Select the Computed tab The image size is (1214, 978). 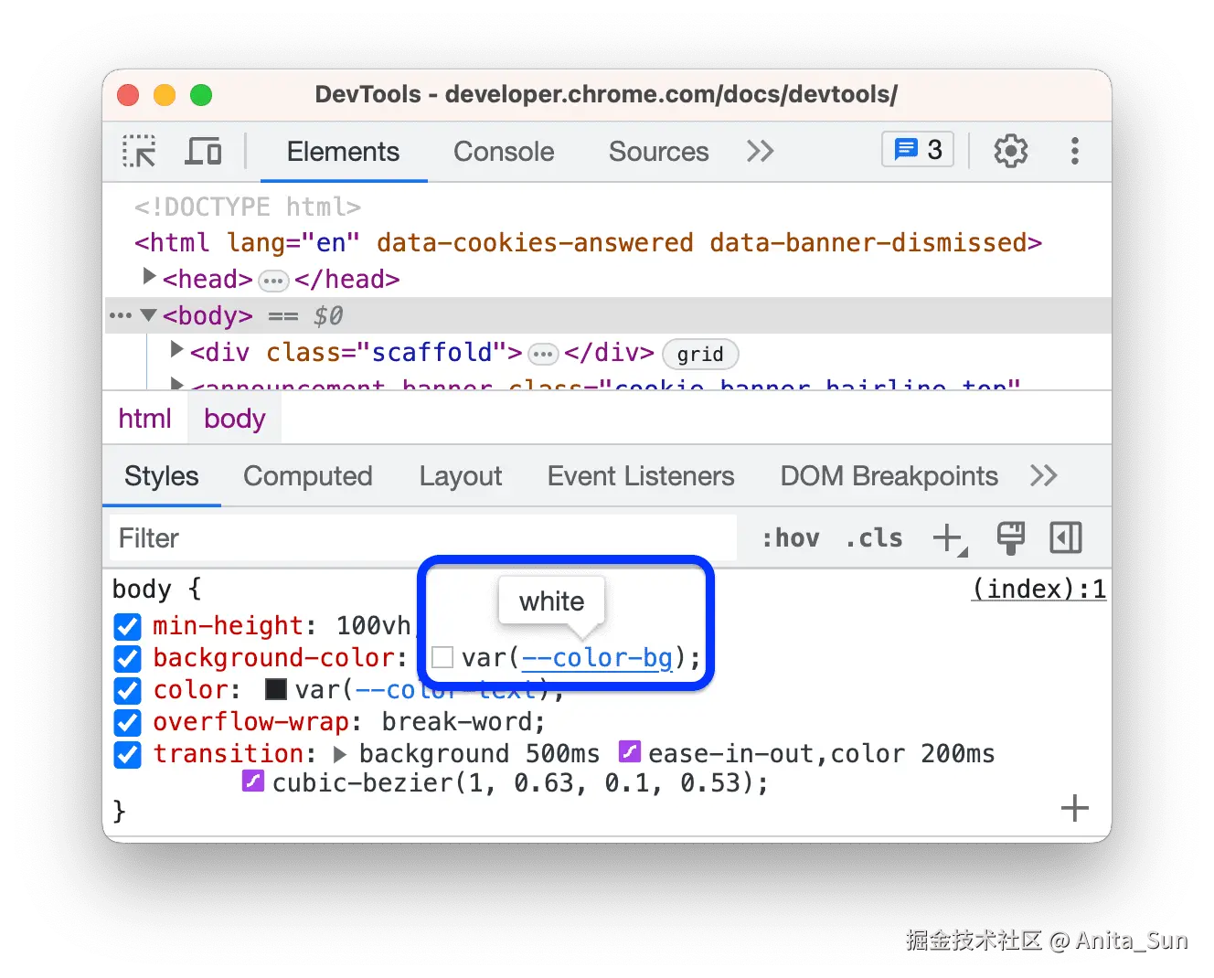coord(308,476)
